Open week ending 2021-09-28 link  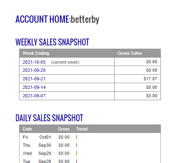click(x=34, y=70)
